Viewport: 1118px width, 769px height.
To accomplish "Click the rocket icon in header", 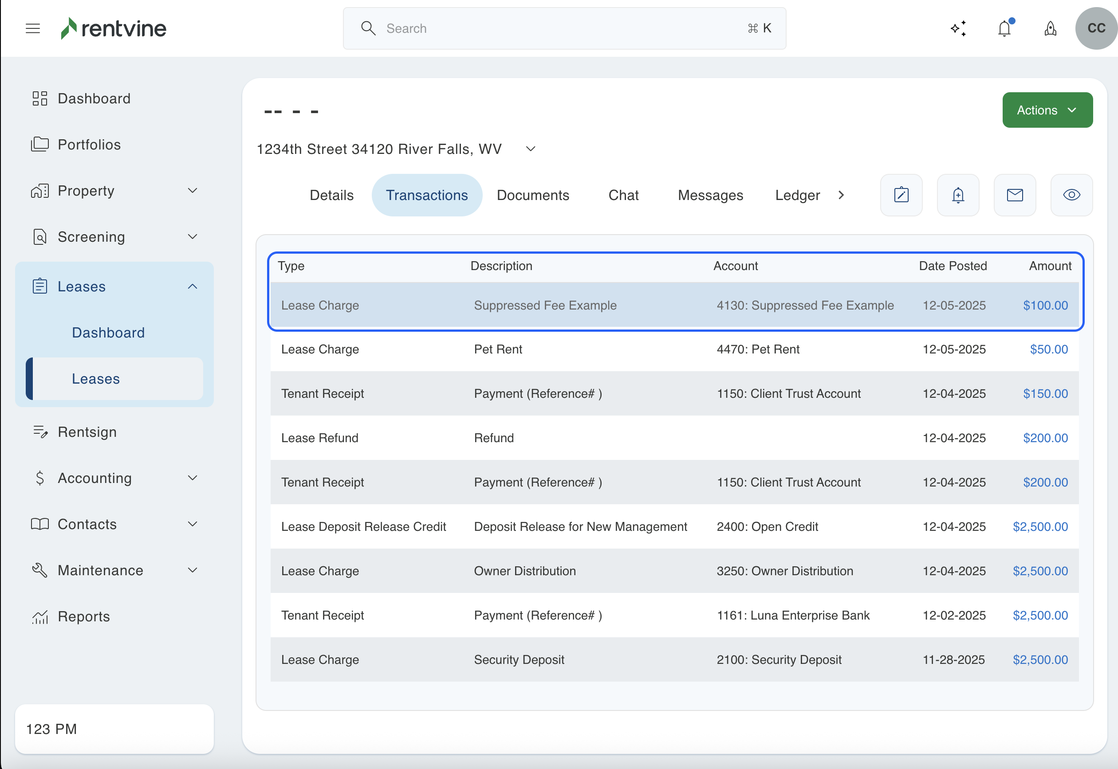I will (1051, 28).
